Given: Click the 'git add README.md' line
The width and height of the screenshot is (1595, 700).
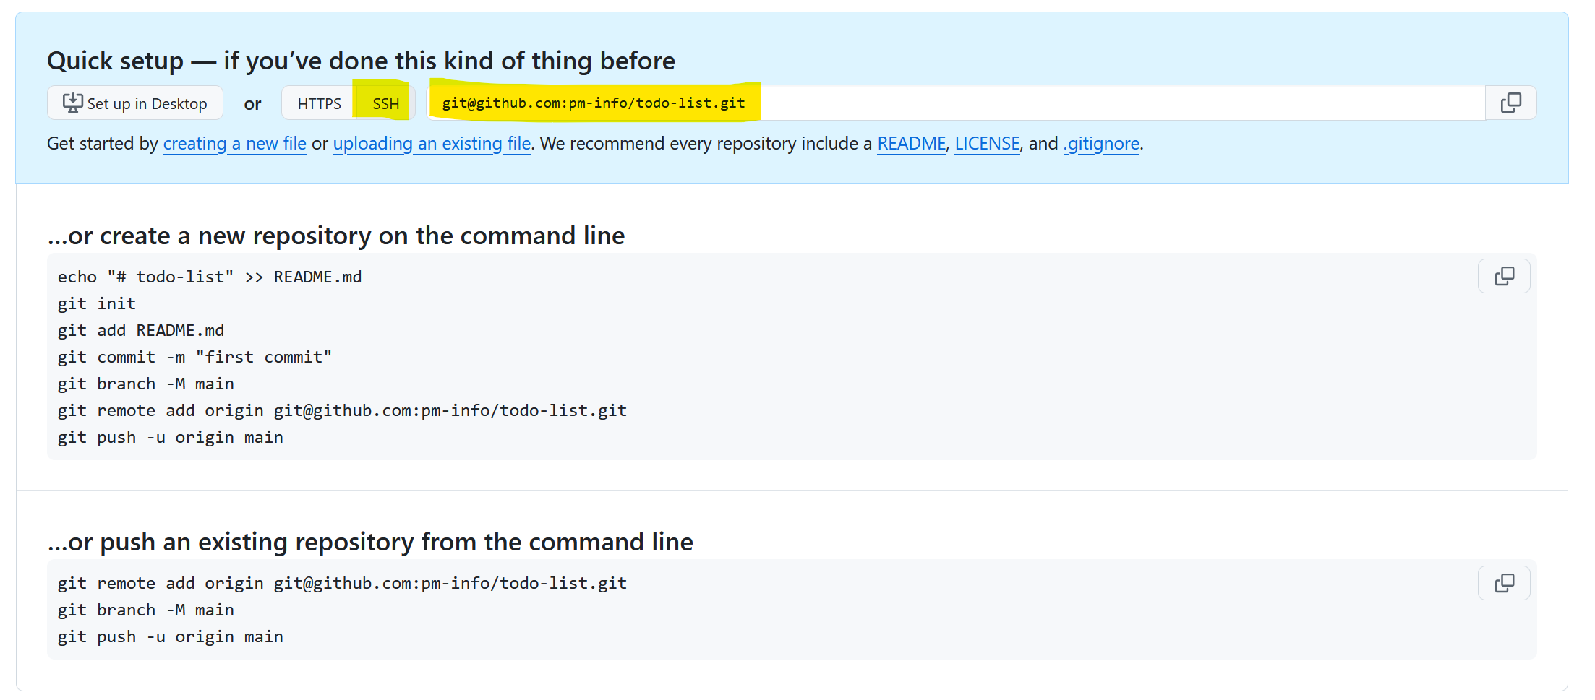Looking at the screenshot, I should [141, 331].
